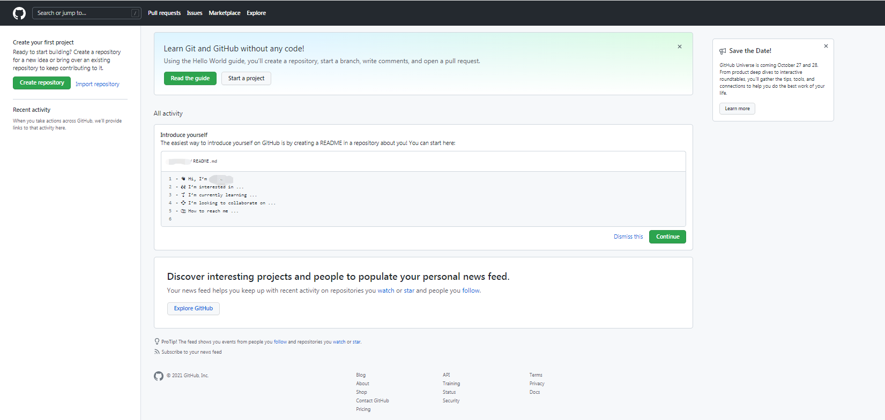
Task: Click the lightbulb ProTip icon
Action: point(157,341)
